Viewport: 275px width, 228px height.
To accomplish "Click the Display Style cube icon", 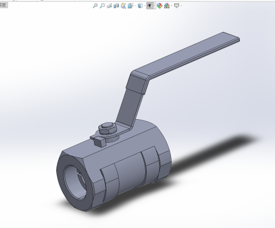I will 140,6.
